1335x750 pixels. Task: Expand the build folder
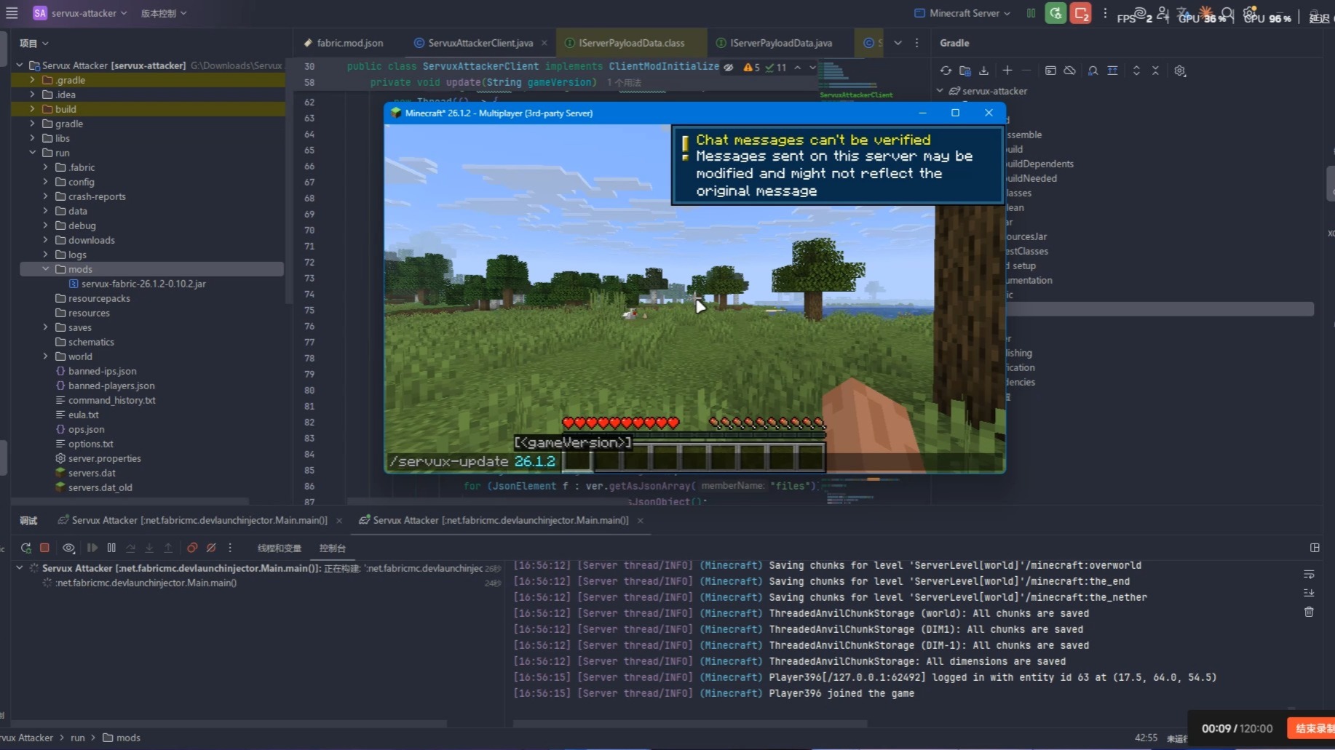(32, 109)
